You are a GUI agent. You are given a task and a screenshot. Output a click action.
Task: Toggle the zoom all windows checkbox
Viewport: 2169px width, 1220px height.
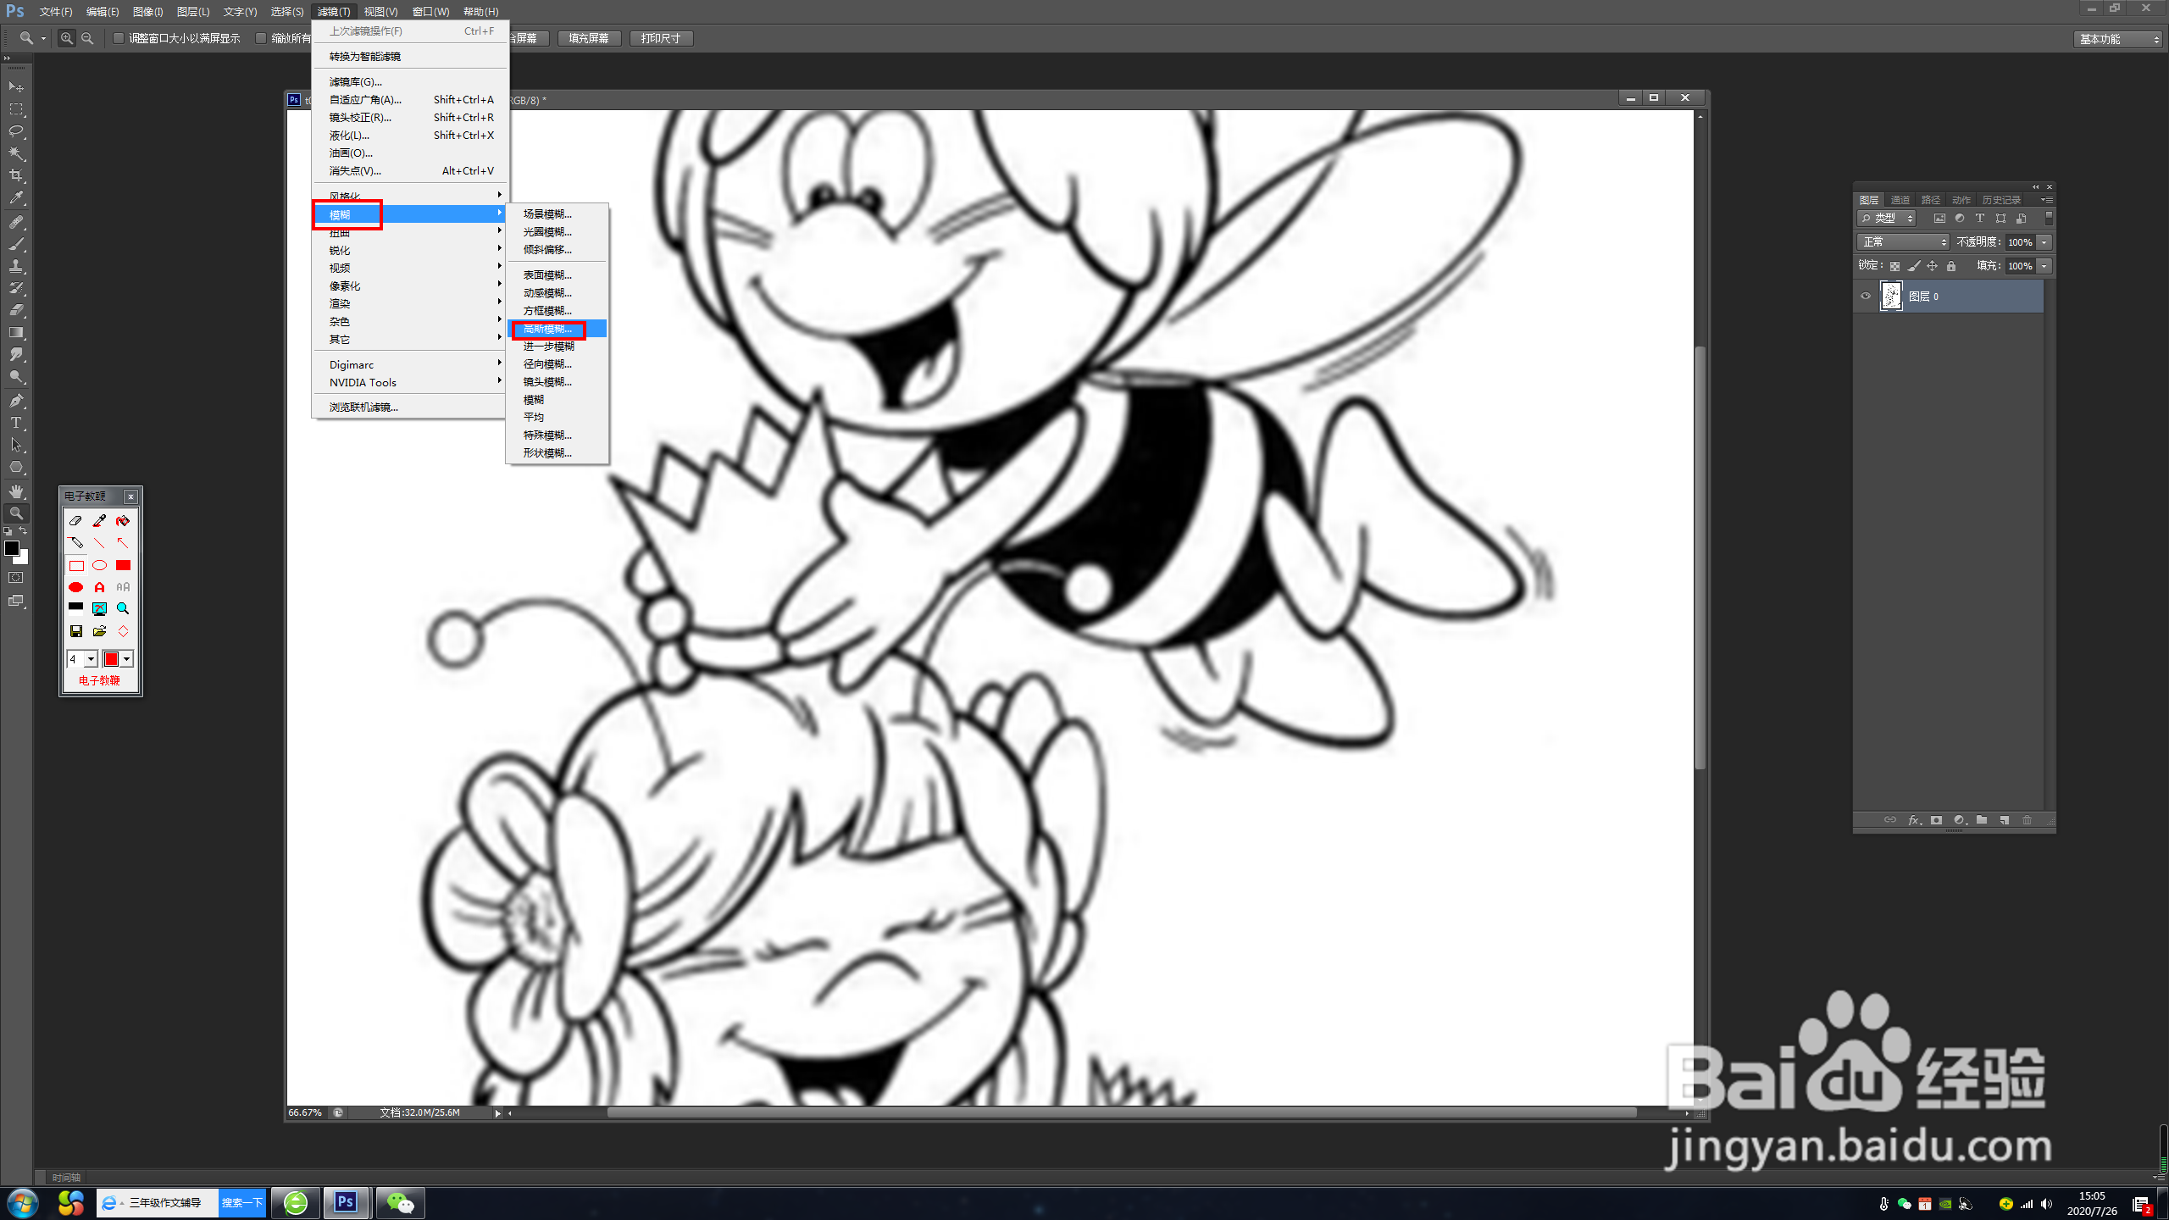tap(261, 38)
